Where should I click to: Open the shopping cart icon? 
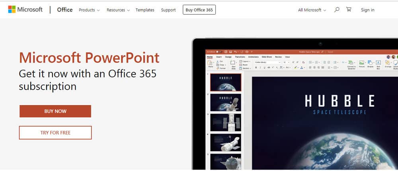tap(349, 10)
